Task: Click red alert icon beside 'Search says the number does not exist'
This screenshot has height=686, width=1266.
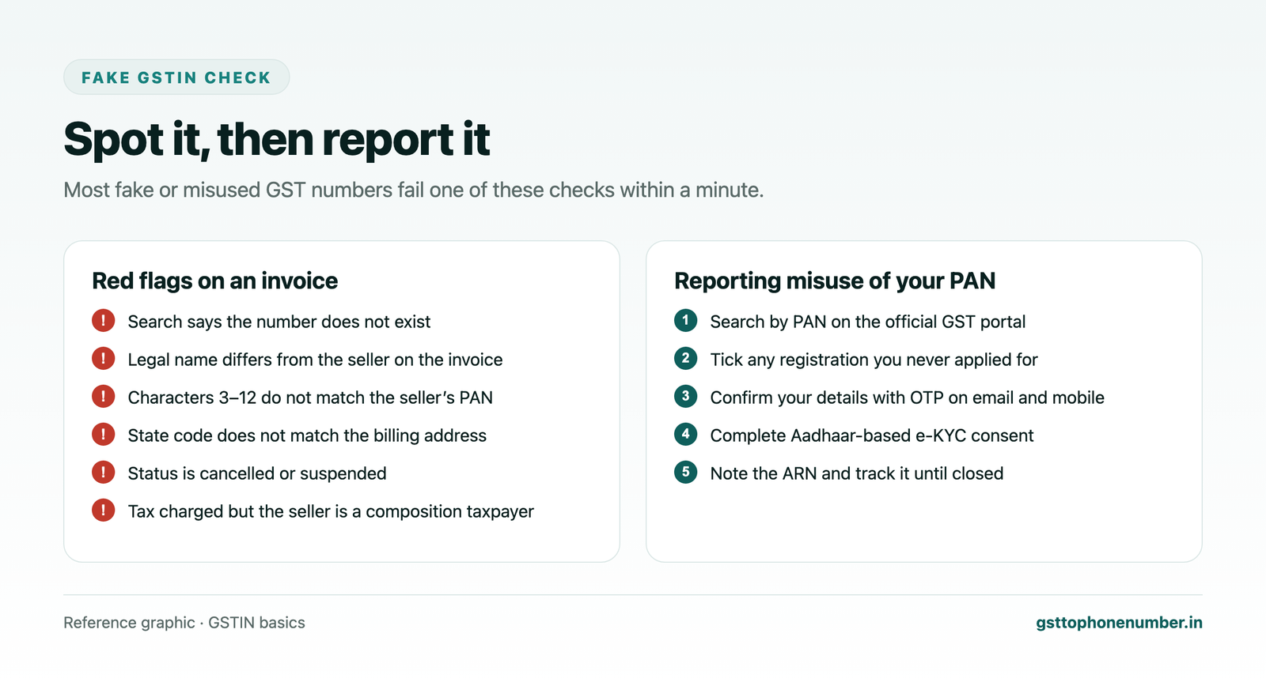Action: tap(103, 321)
